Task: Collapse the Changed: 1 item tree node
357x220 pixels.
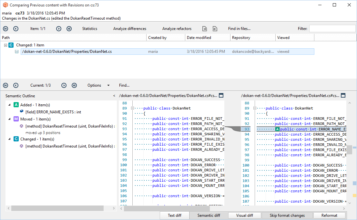Action: tap(5, 45)
